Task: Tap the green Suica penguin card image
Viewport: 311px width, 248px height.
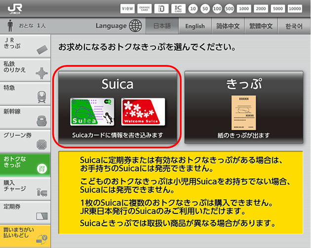Action: [92, 112]
